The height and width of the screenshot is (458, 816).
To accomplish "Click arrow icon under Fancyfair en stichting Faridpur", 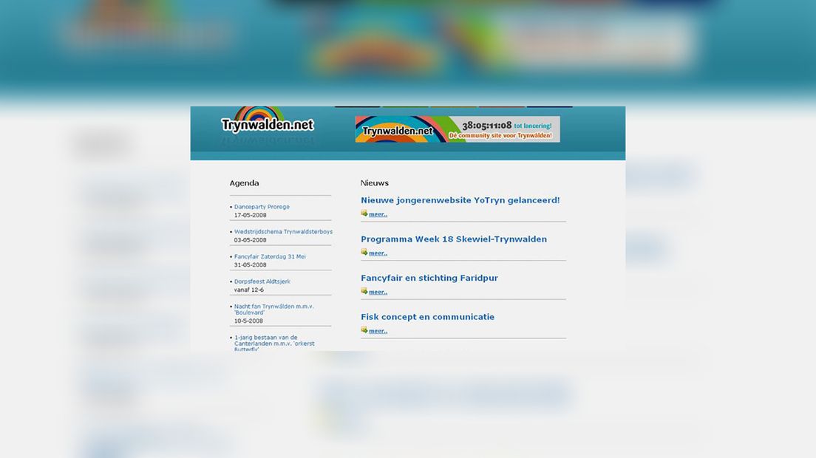I will coord(364,291).
